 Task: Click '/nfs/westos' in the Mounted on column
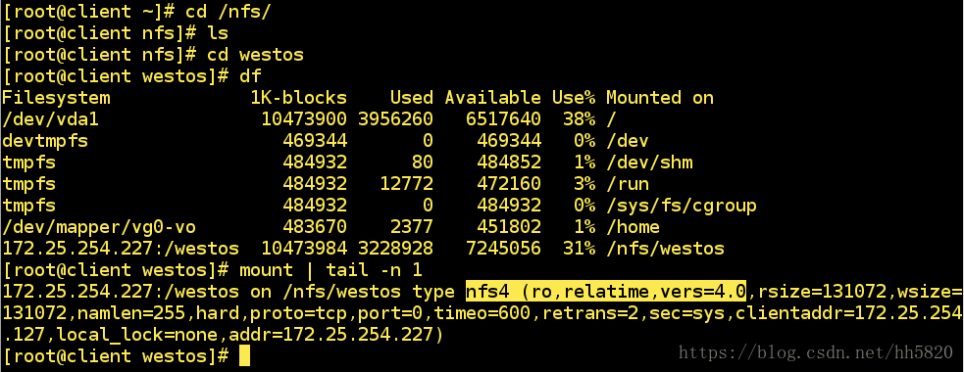(x=665, y=249)
